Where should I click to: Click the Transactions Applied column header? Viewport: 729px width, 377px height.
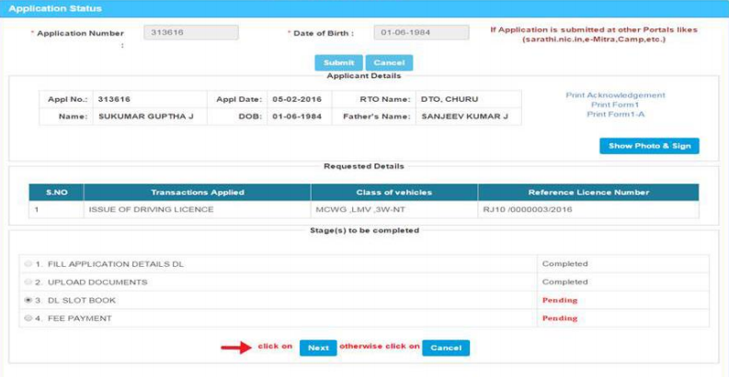[197, 193]
